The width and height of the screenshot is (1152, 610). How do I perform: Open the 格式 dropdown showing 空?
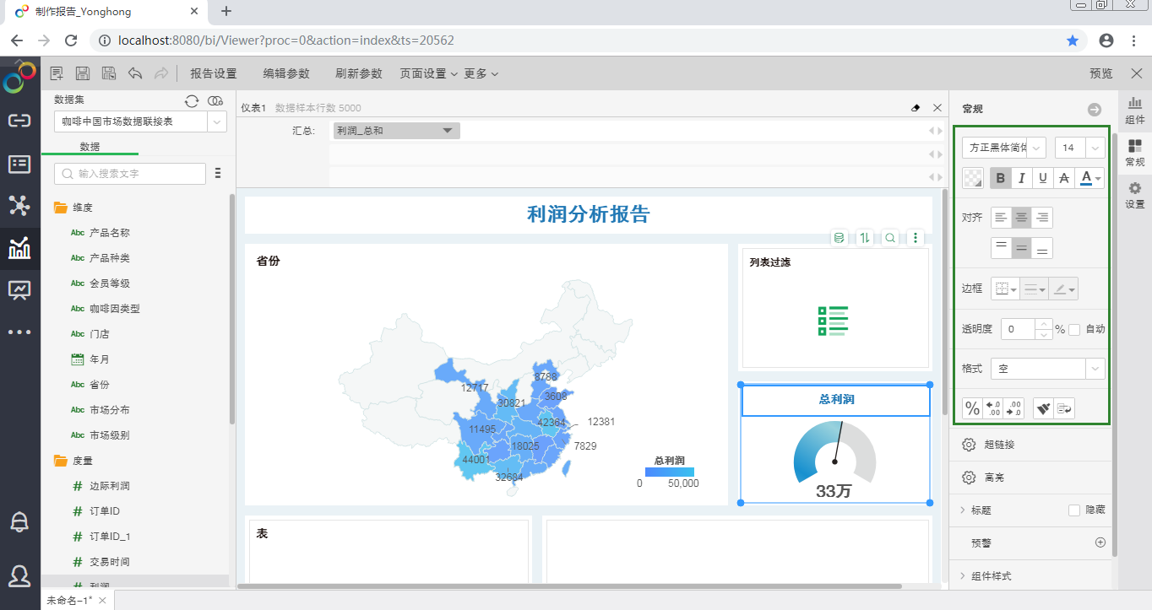(1094, 369)
